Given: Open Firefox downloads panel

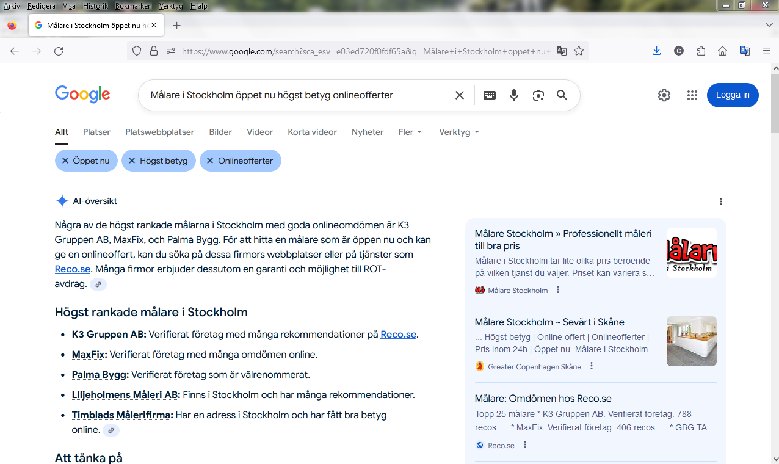Looking at the screenshot, I should coord(656,51).
